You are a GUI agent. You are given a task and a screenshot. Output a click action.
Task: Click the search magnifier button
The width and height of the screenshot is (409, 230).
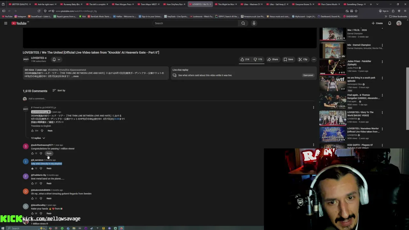click(x=243, y=23)
